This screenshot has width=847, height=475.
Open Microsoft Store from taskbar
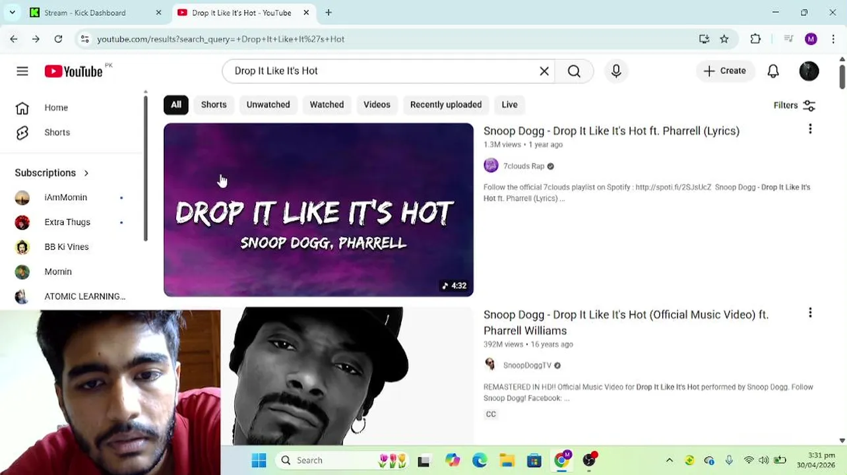coord(534,460)
